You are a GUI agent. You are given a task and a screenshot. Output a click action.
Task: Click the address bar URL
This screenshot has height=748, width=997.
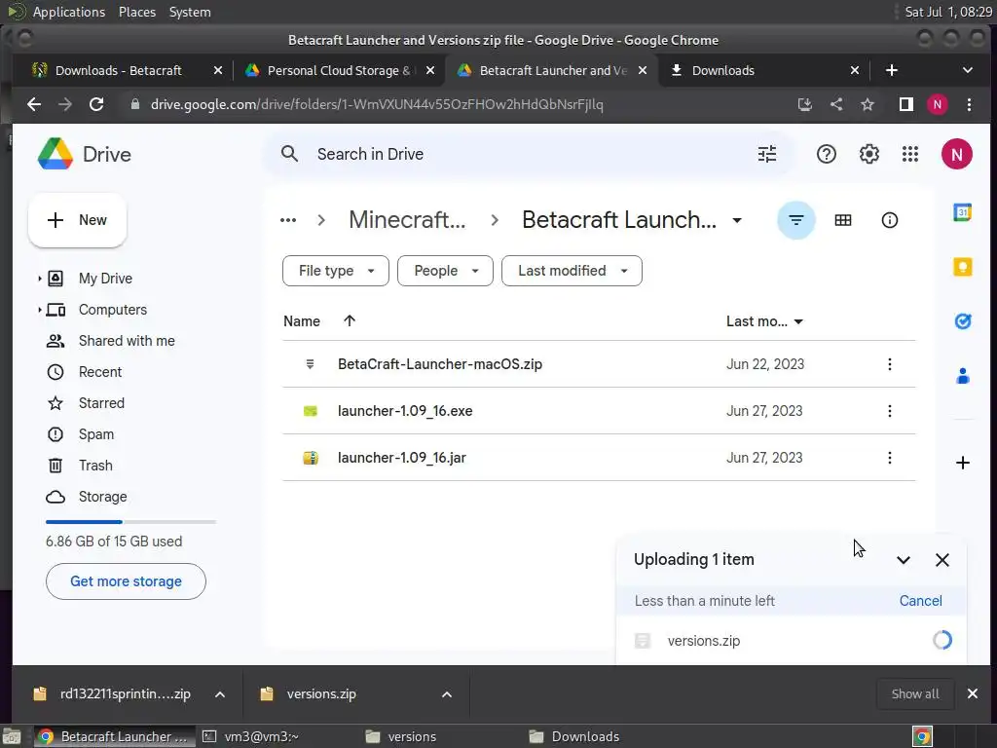[377, 104]
